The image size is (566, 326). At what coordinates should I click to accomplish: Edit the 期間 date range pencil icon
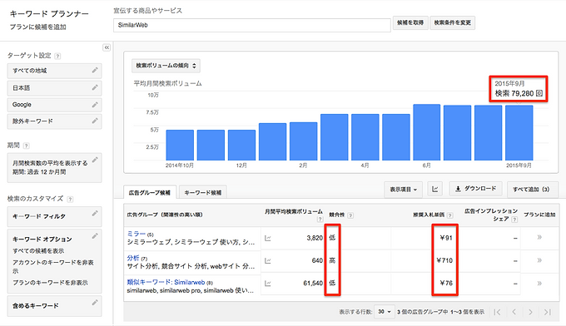(95, 160)
